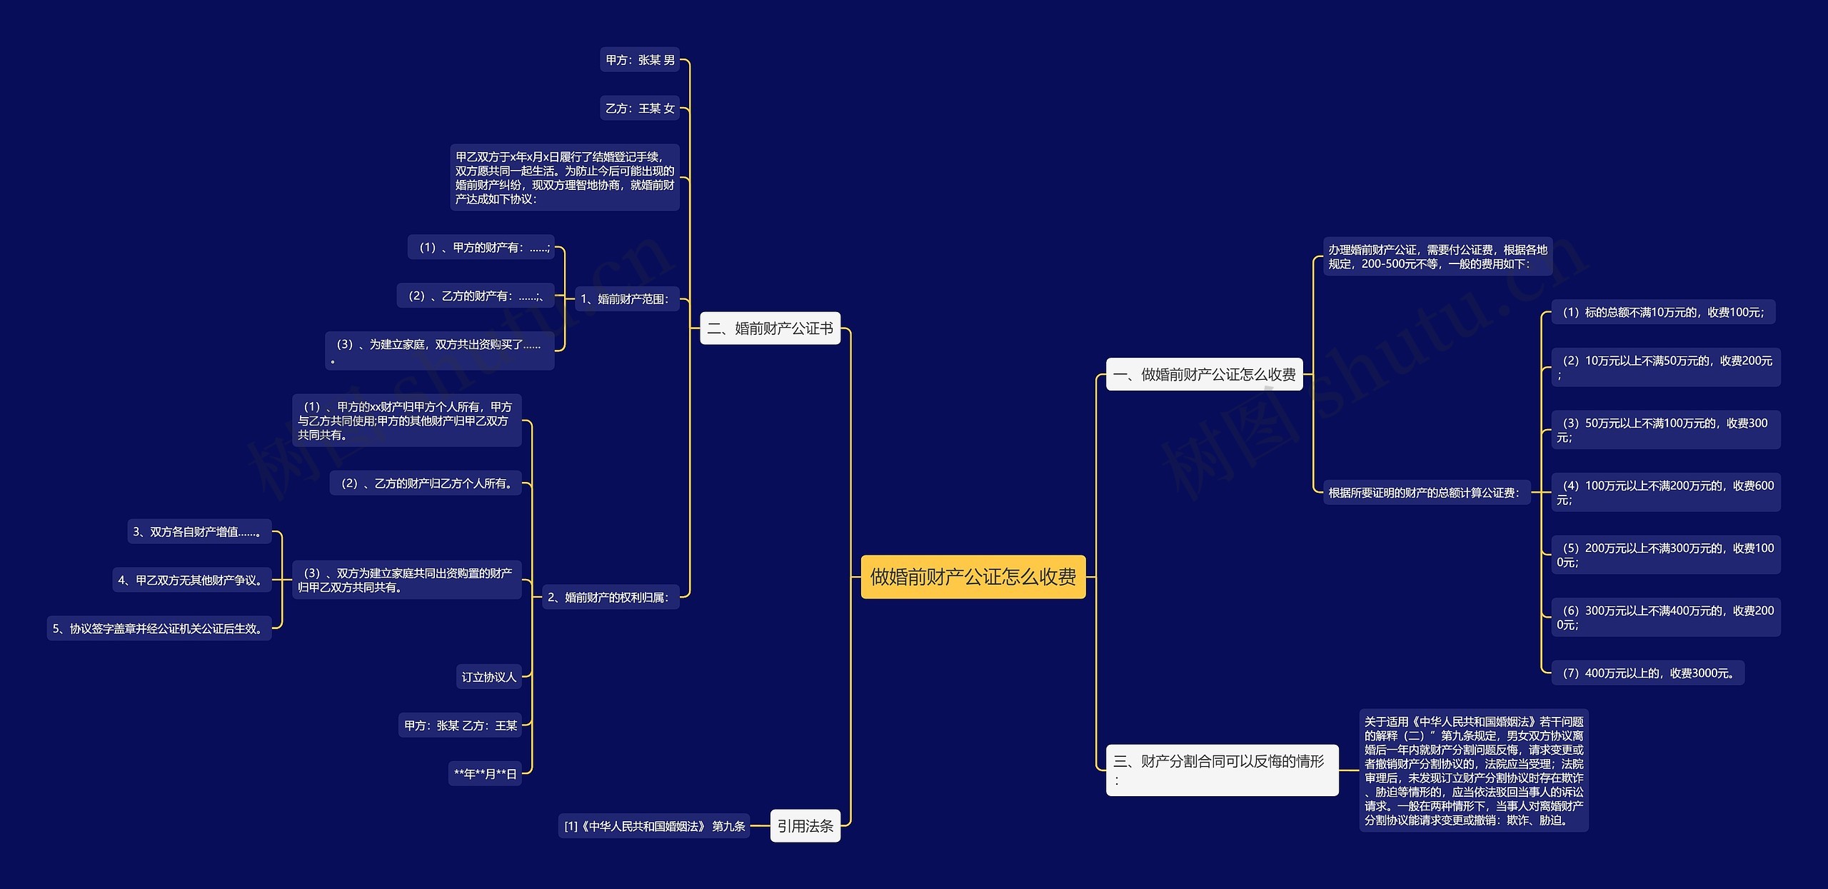Screen dimensions: 1828x889
Task: Expand the '一、做婚前财产公证怎么收费' node
Action: 1177,372
